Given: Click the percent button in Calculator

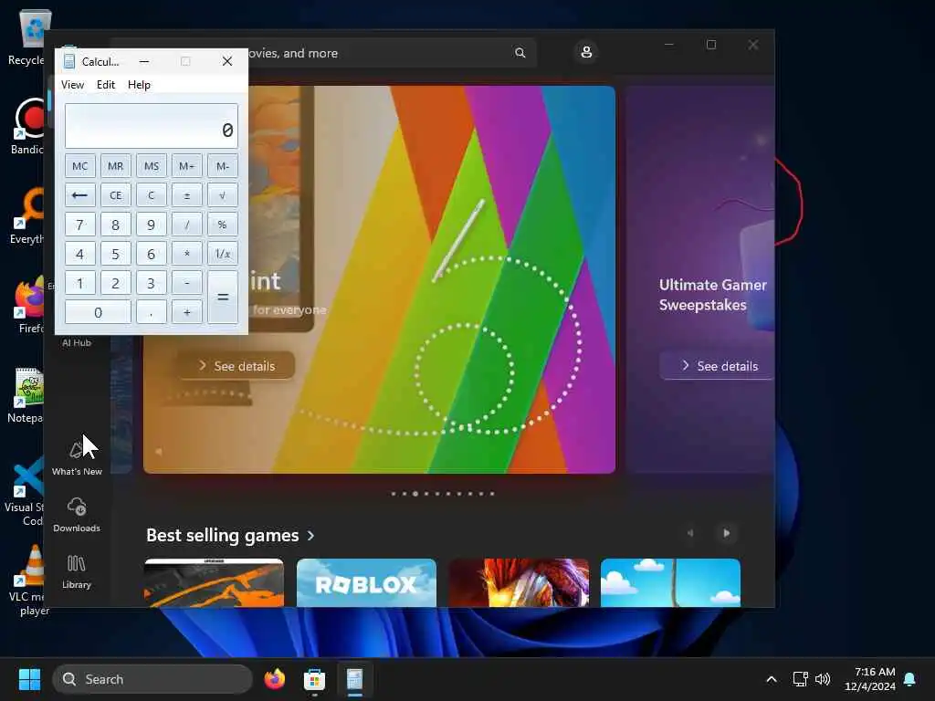Looking at the screenshot, I should [223, 225].
